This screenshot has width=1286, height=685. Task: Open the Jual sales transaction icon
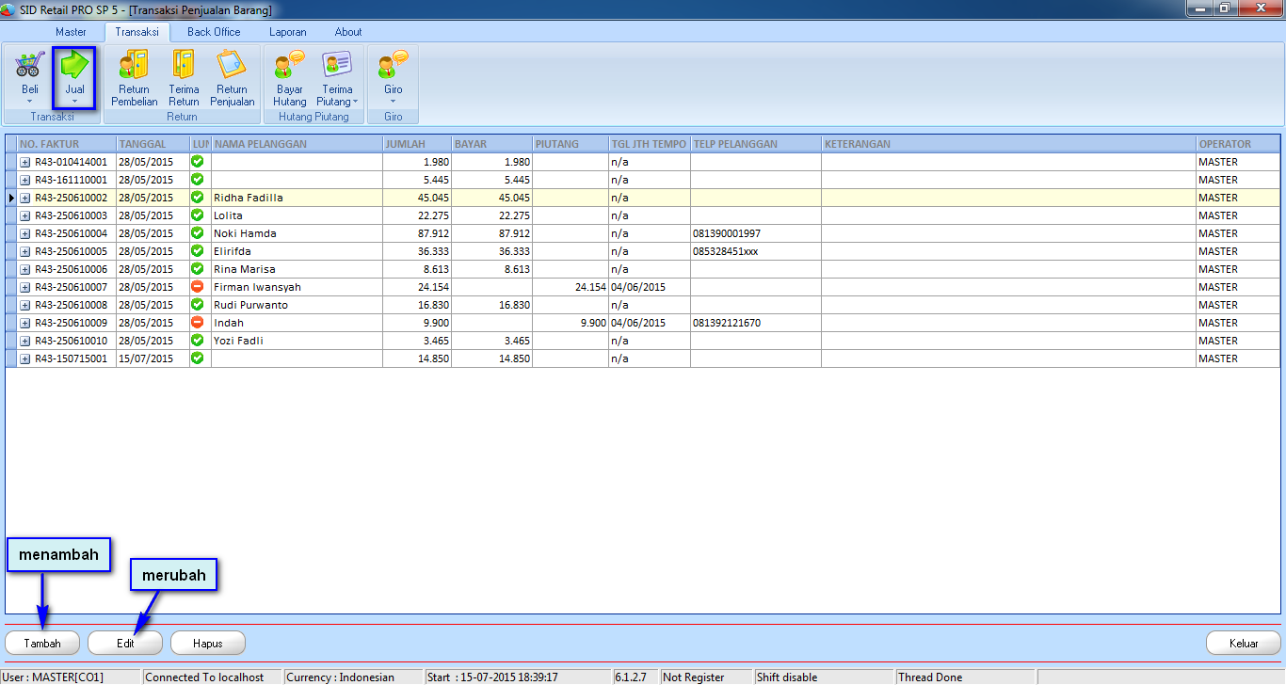[74, 75]
